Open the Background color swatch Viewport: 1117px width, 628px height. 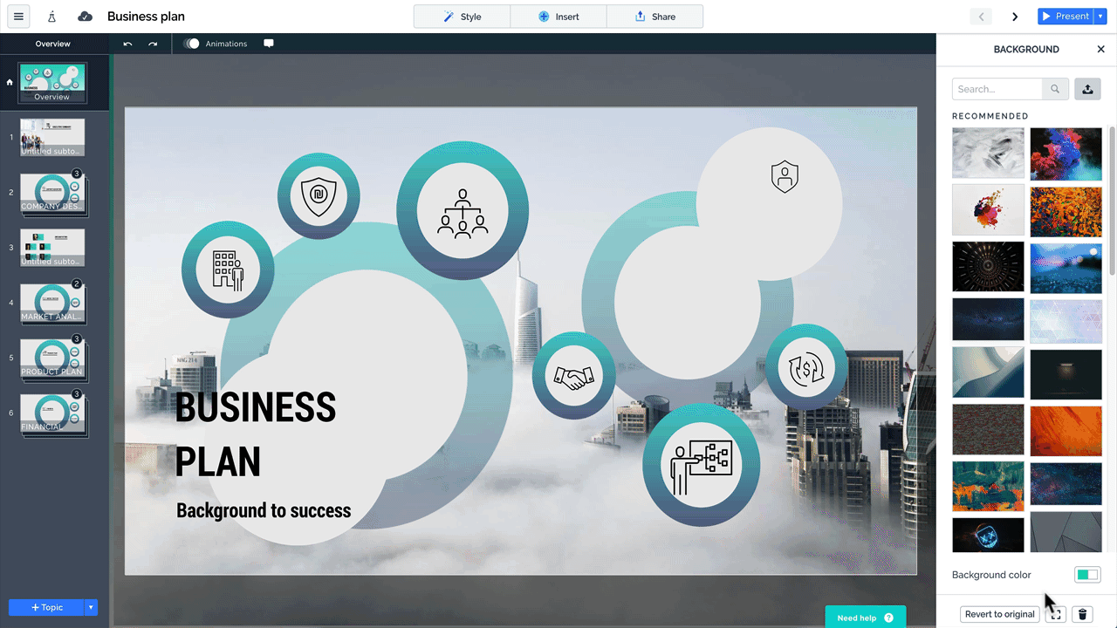(1087, 575)
